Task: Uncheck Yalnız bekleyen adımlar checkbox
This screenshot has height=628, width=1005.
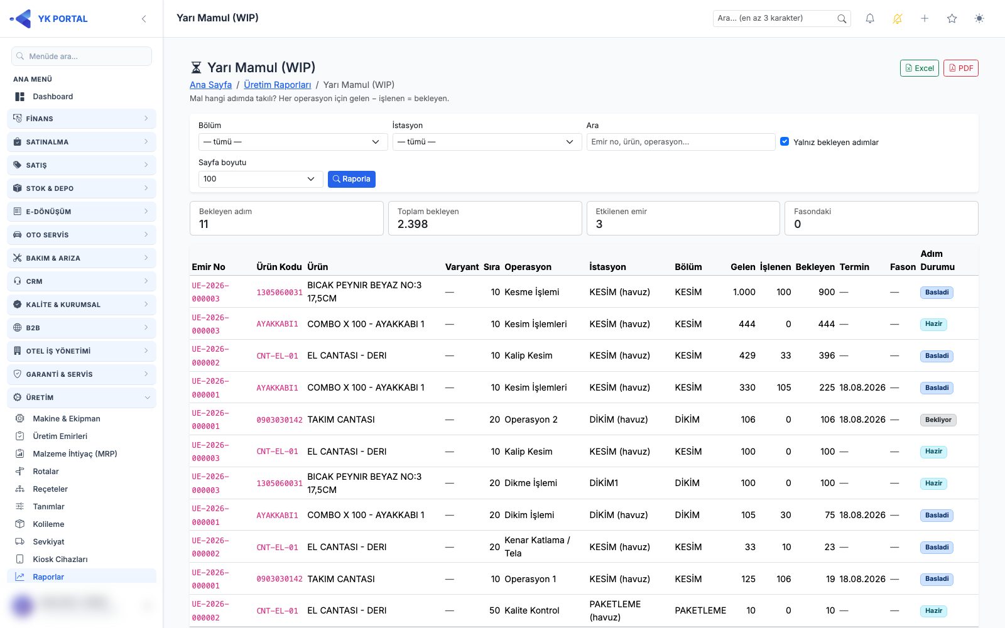Action: coord(785,142)
